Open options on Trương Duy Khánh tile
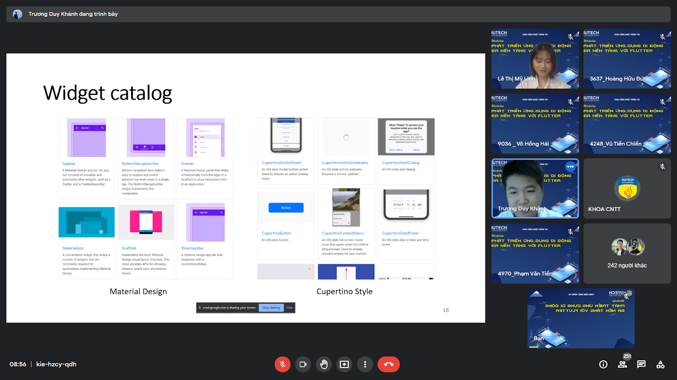677x380 pixels. coord(570,166)
